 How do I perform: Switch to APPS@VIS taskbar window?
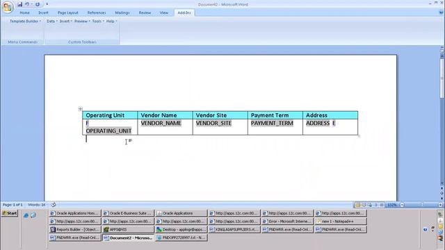(128, 230)
